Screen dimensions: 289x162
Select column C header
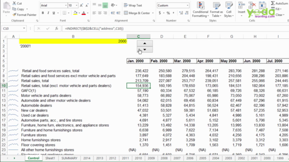coord(139,36)
